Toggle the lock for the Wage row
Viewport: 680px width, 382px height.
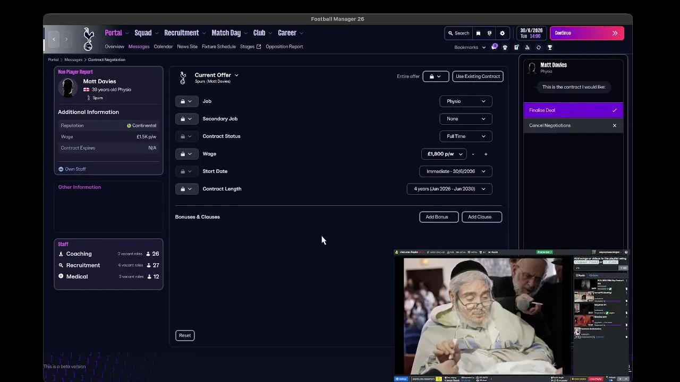coord(186,154)
